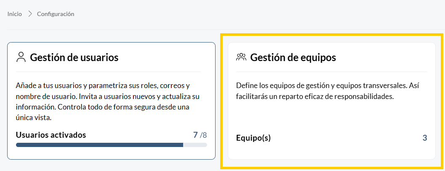Click the grey unfilled end of the progress bar

(195, 145)
